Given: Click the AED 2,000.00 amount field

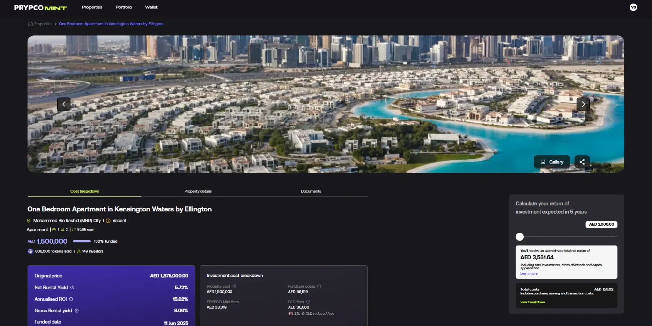Looking at the screenshot, I should point(601,224).
